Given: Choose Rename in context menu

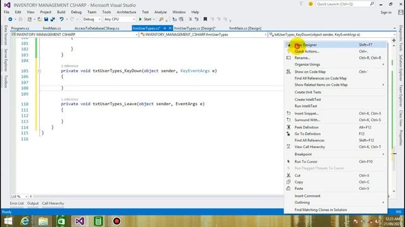Looking at the screenshot, I should 335,58.
